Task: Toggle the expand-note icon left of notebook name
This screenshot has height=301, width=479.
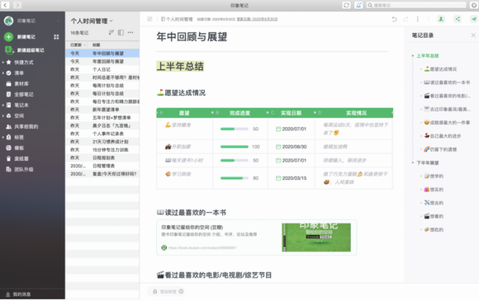Action: coord(149,19)
